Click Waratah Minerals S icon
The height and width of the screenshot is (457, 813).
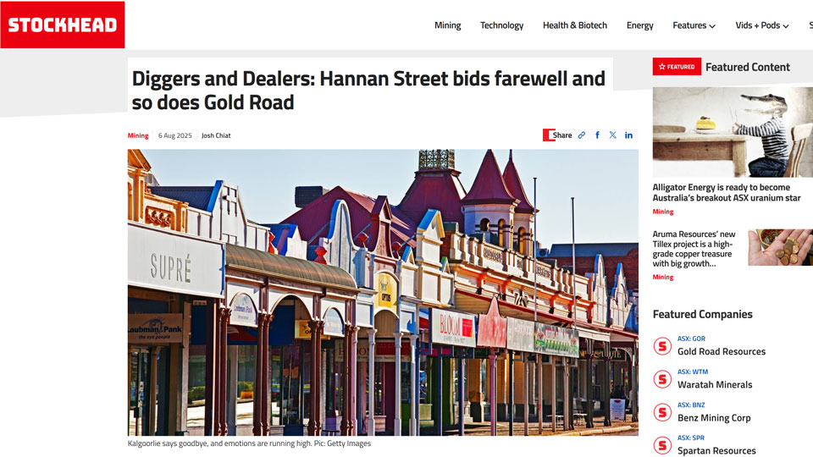662,379
